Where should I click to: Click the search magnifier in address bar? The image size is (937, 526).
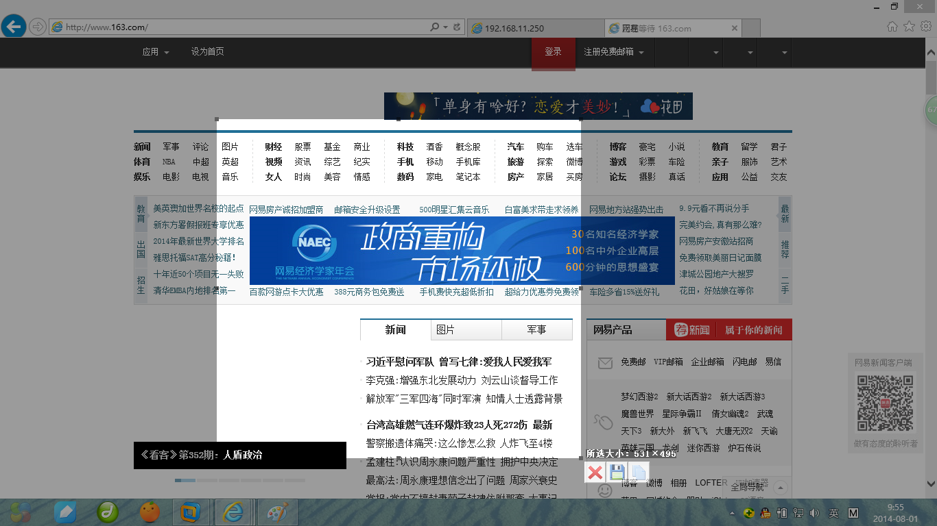tap(435, 27)
